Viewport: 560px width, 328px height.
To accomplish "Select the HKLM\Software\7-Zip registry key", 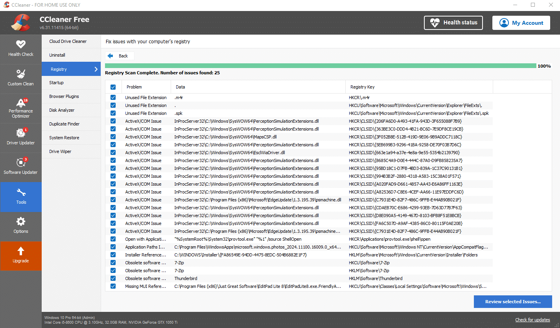I will point(369,271).
